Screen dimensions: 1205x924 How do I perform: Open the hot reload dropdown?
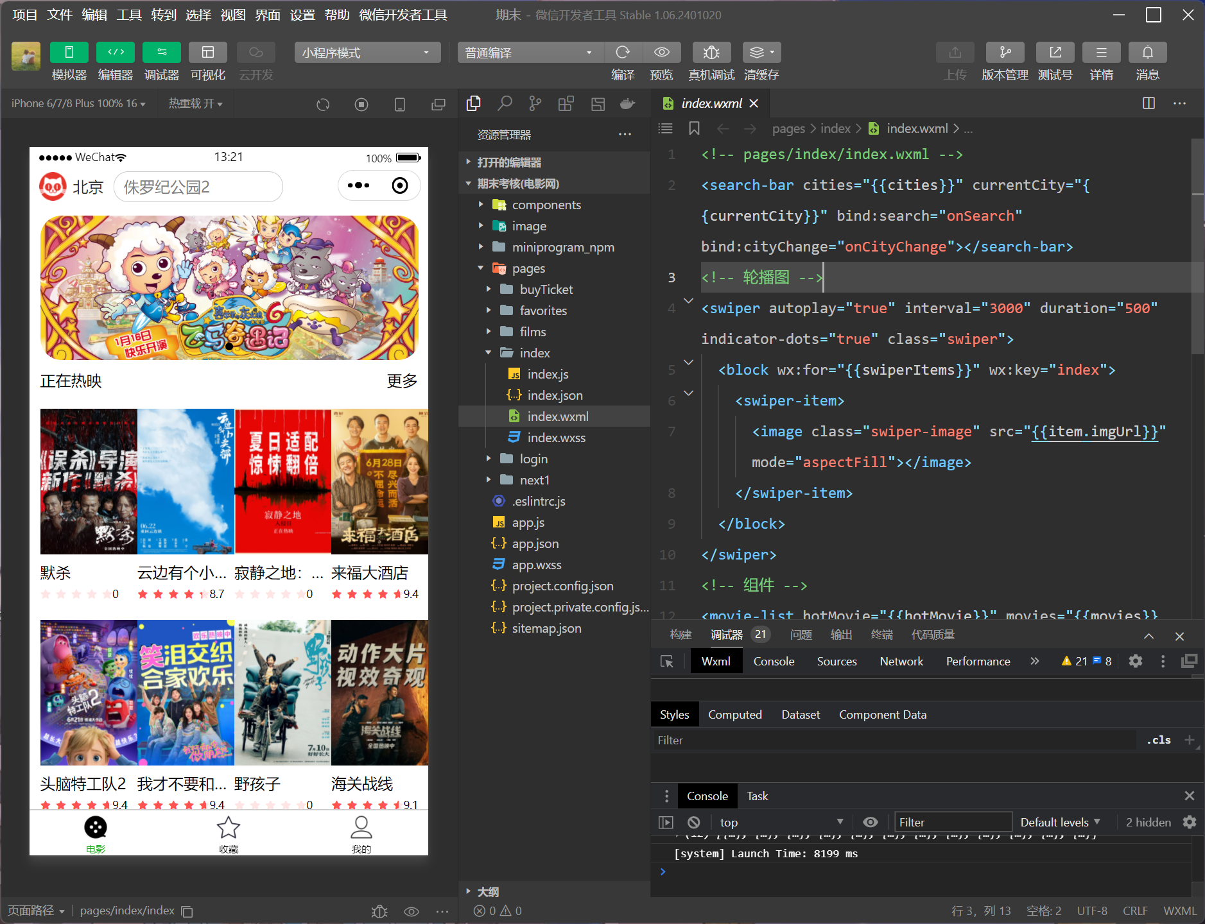pos(195,103)
